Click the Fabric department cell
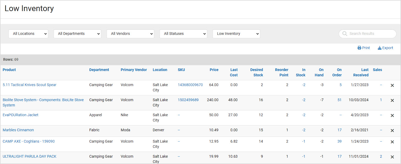 [x=94, y=130]
